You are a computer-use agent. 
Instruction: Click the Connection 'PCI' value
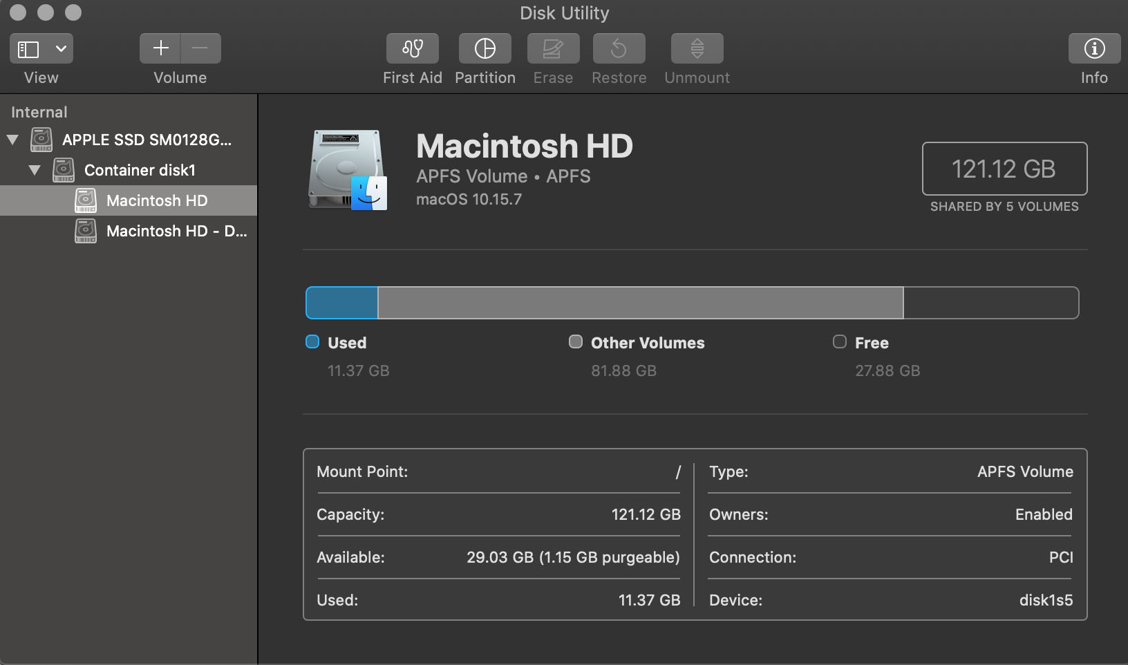(x=1061, y=557)
